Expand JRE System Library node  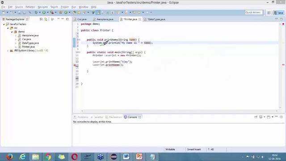click(x=8, y=51)
